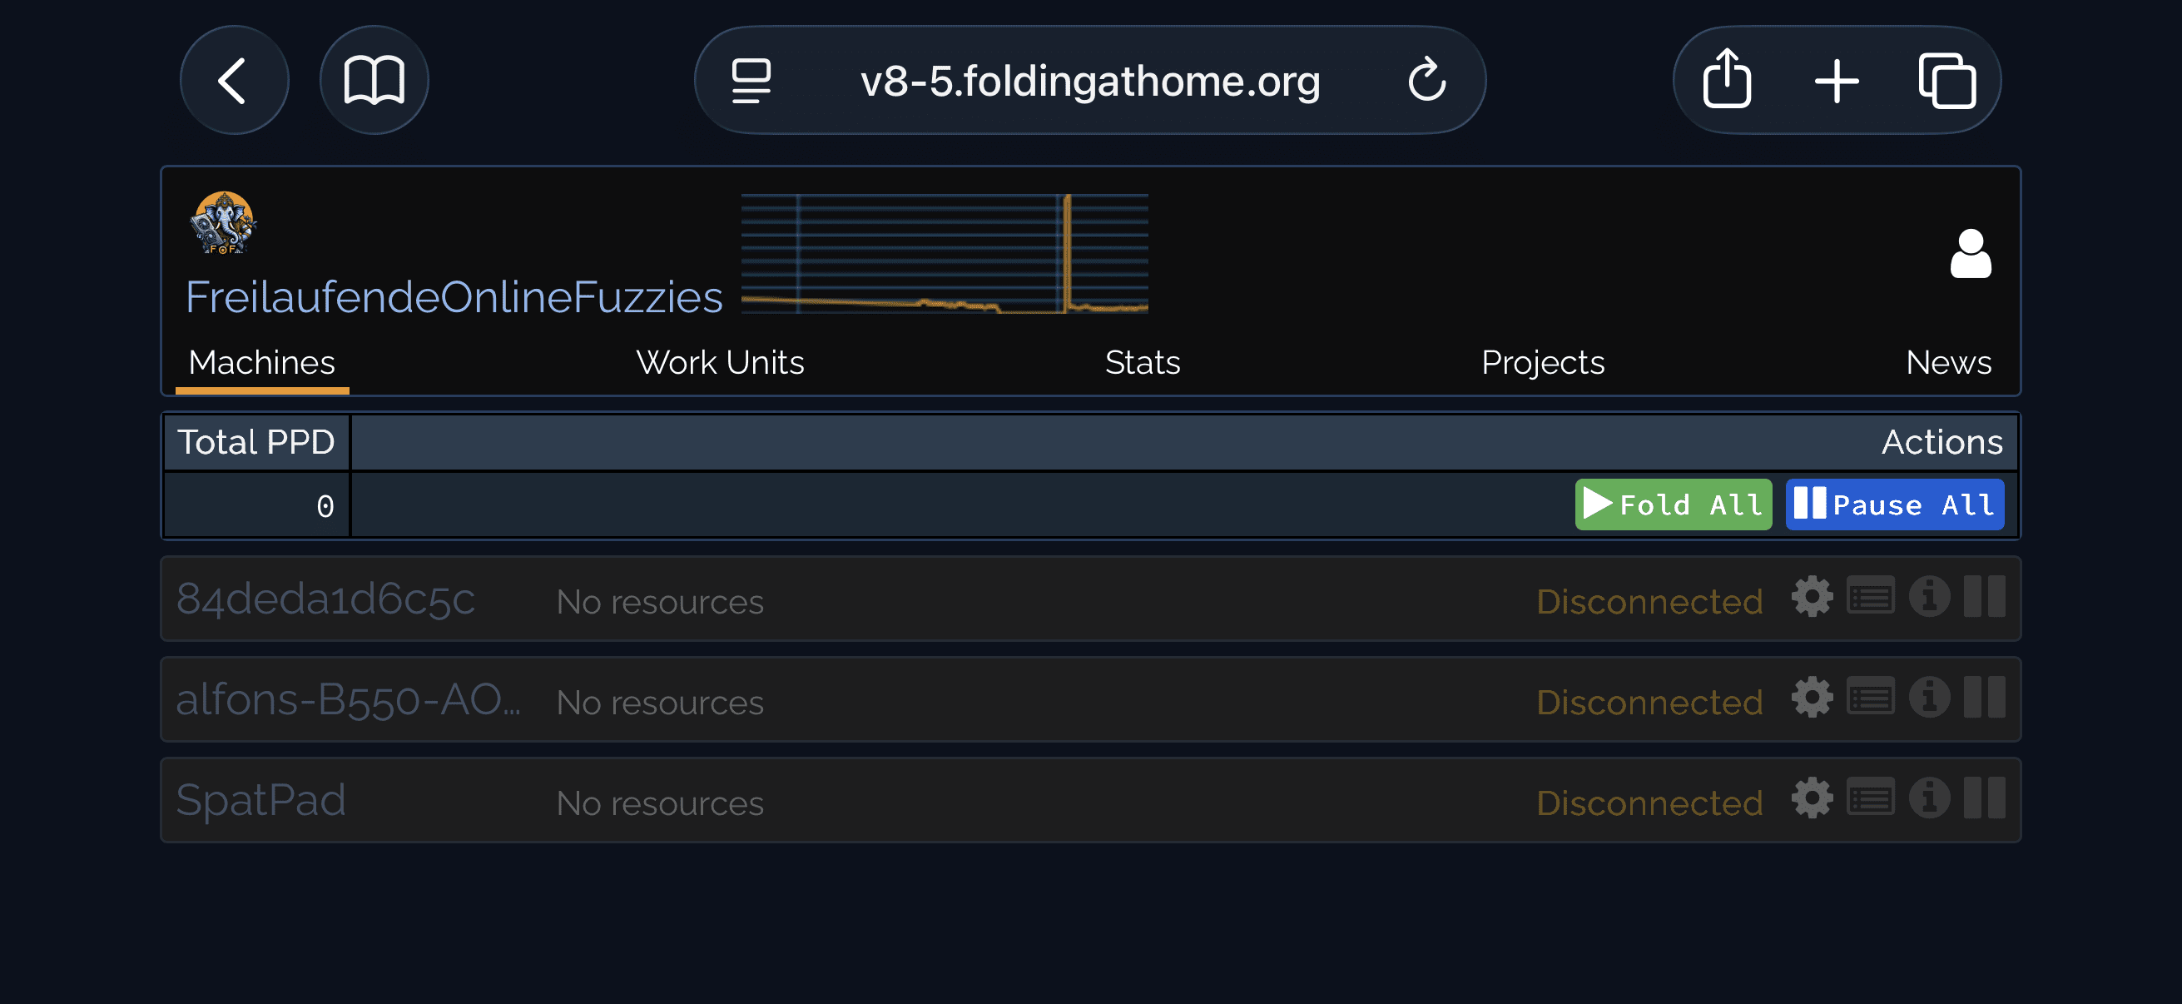Show info icon for SpatPad machine
Screen dimensions: 2182x1004
pyautogui.click(x=1929, y=799)
